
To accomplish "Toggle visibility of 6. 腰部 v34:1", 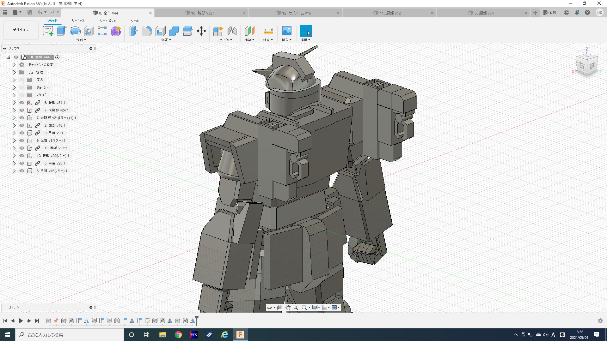I will (x=22, y=103).
